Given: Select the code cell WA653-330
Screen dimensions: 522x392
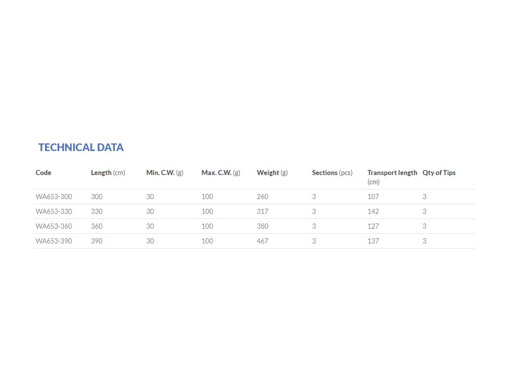Looking at the screenshot, I should pyautogui.click(x=54, y=211).
